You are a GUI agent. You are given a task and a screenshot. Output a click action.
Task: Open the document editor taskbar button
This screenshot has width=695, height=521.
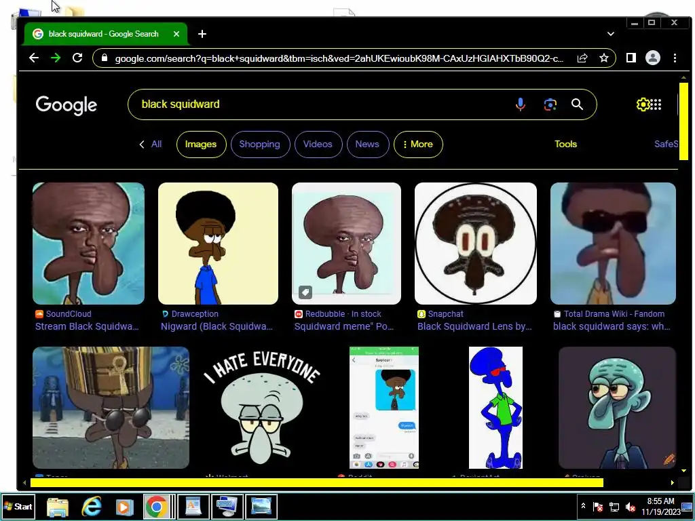coord(193,506)
